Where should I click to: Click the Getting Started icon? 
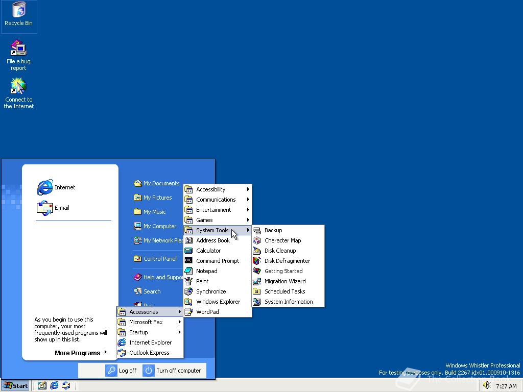[257, 271]
